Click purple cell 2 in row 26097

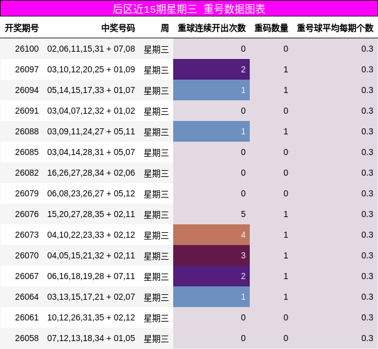click(211, 69)
